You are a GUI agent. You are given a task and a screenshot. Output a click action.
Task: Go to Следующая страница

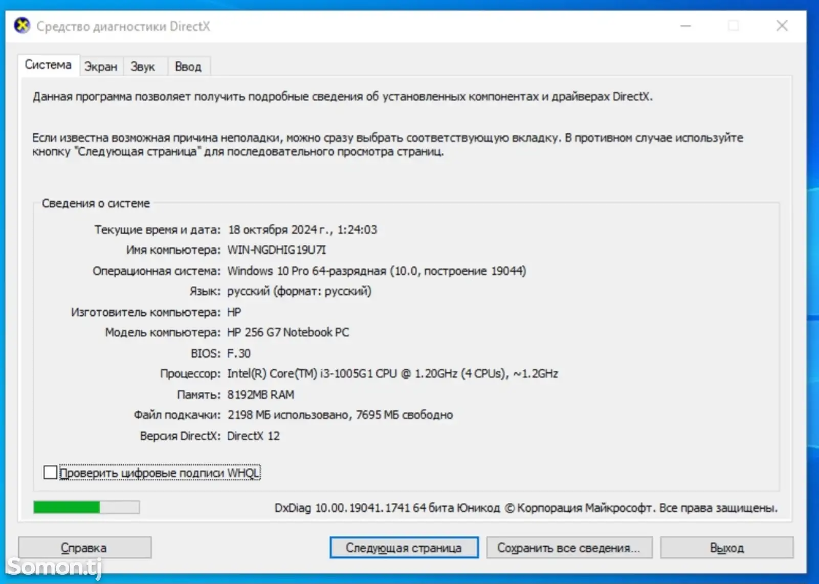click(404, 548)
